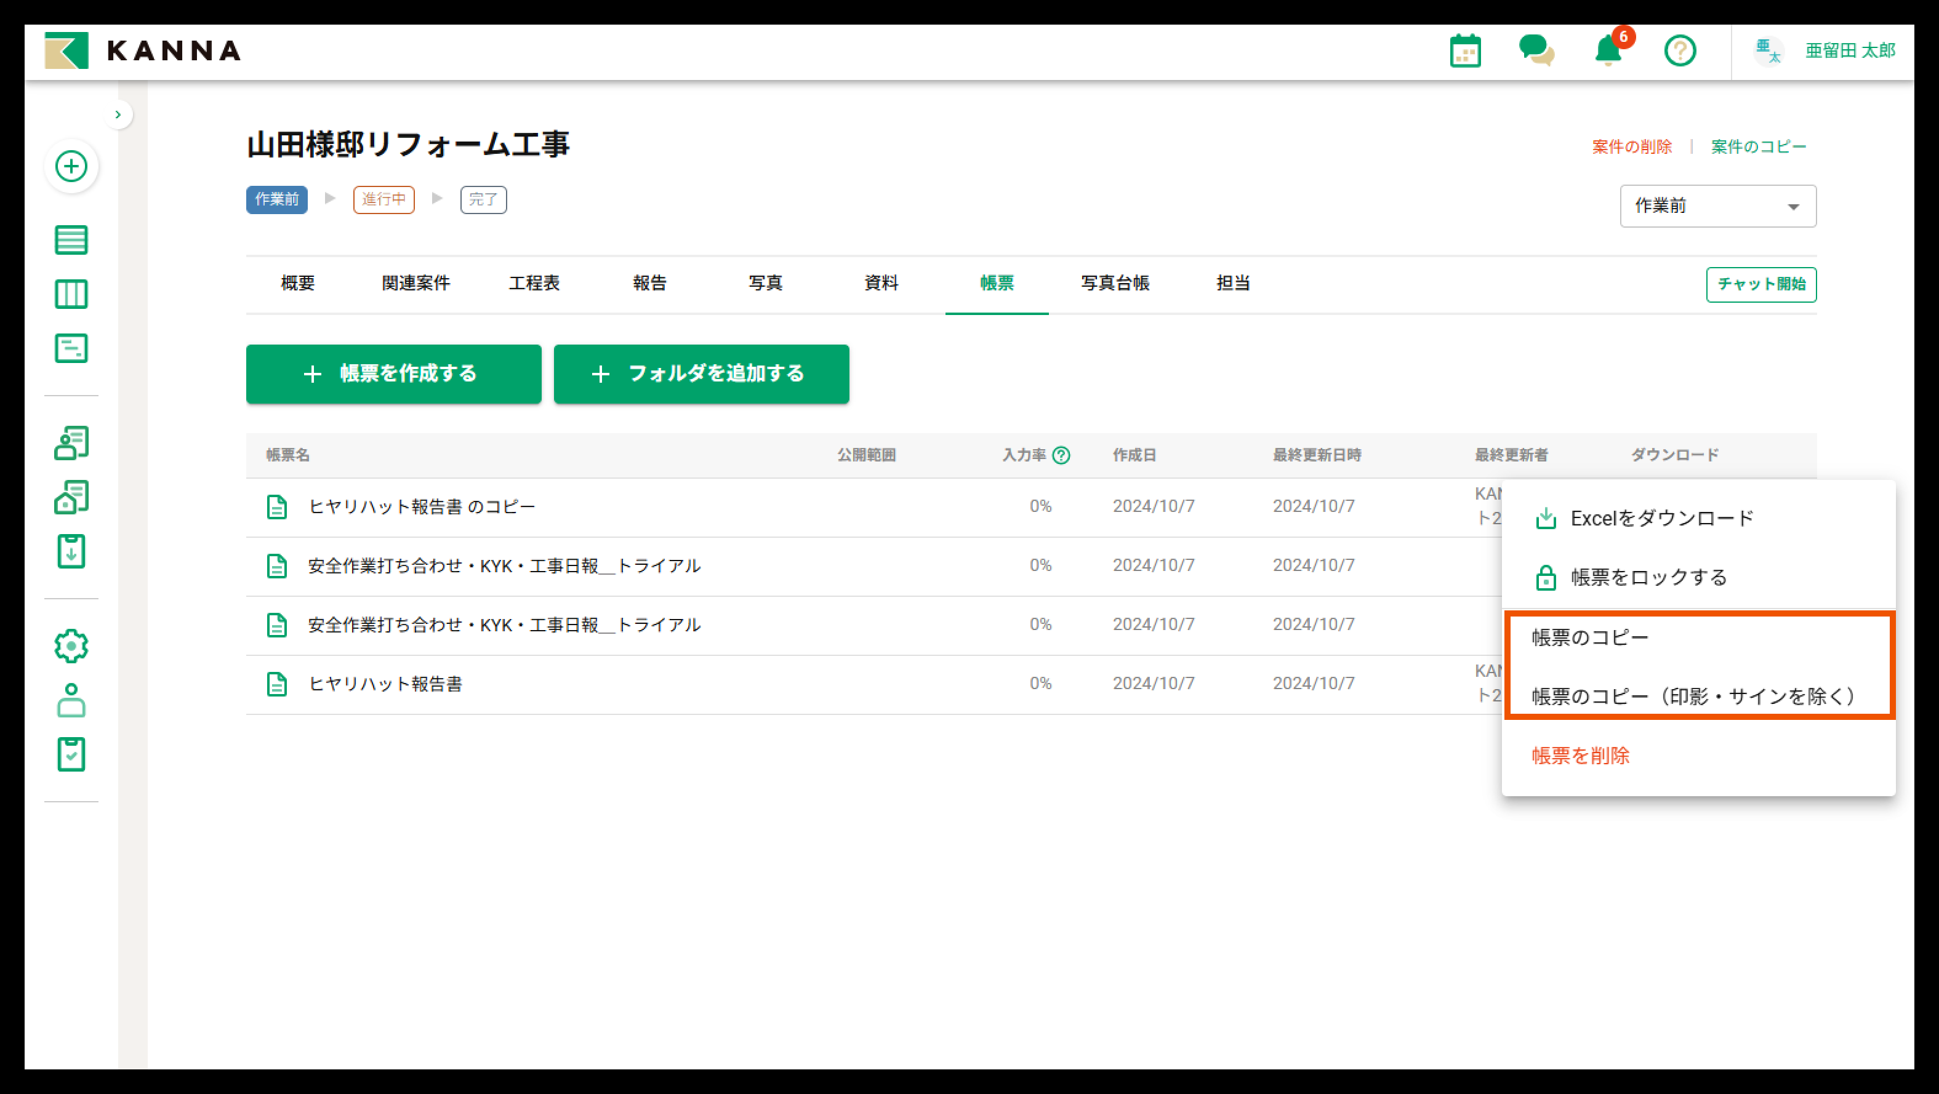1939x1094 pixels.
Task: Open the notifications bell with badge
Action: coord(1608,51)
